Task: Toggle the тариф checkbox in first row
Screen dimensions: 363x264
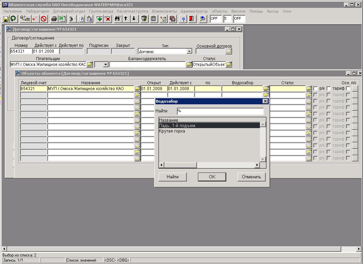Action: pyautogui.click(x=329, y=89)
